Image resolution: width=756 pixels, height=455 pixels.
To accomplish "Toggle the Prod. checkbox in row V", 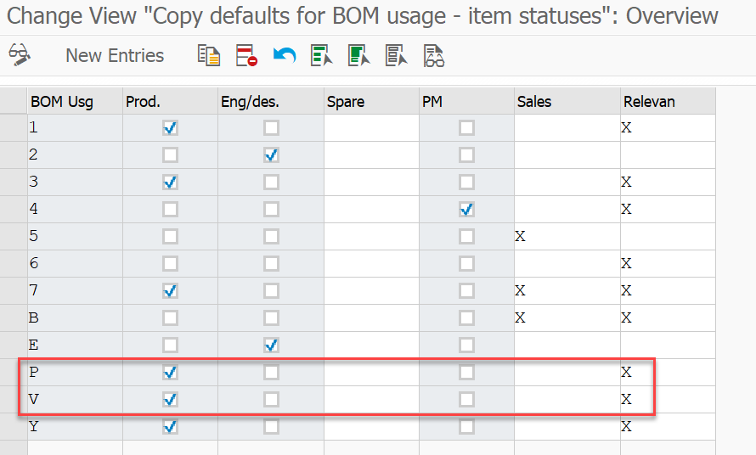I will point(170,400).
